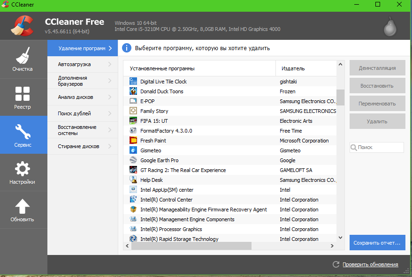
Task: Open the Поиск дублей tab
Action: click(83, 113)
